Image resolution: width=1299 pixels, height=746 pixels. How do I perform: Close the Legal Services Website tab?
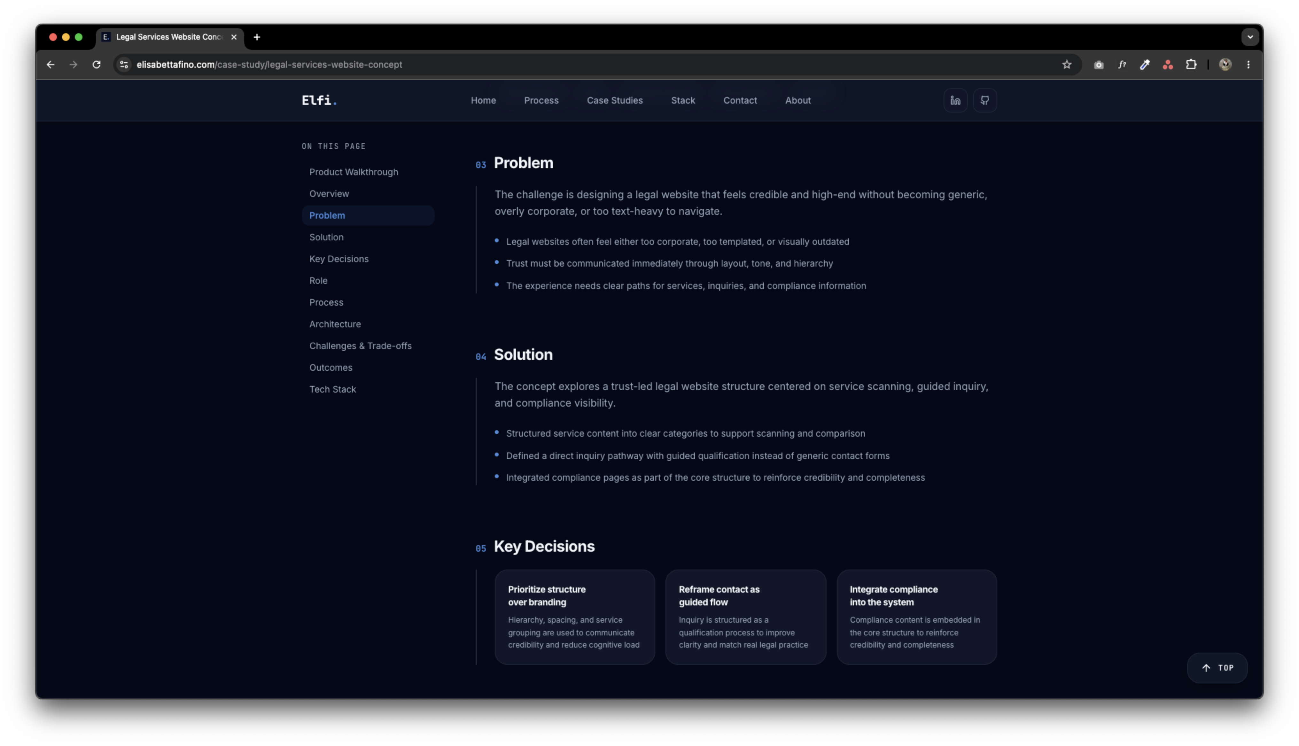point(234,37)
